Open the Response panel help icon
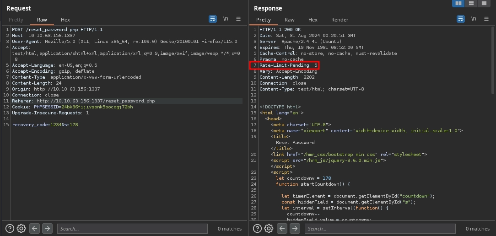 click(257, 229)
